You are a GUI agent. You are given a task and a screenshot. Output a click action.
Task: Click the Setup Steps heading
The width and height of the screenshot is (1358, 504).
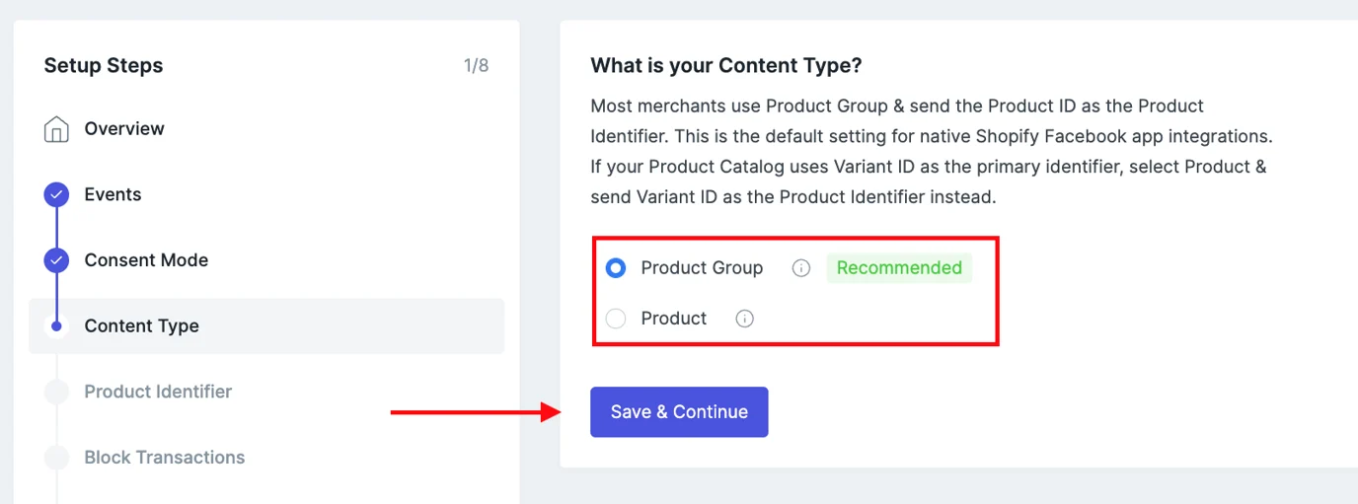point(104,66)
